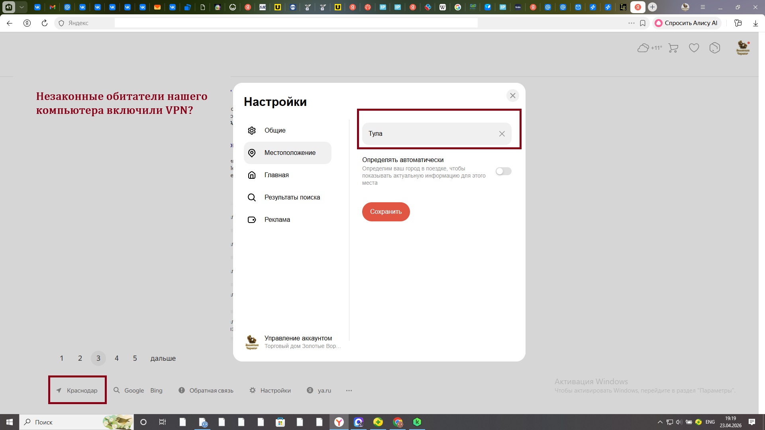Click Краснодар location link in footer
This screenshot has height=430, width=765.
[77, 391]
